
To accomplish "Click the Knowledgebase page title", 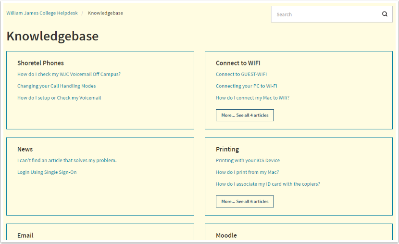I will click(x=52, y=36).
